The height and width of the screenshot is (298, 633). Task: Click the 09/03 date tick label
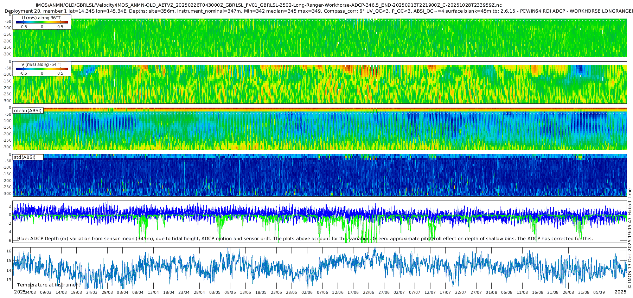[x=46, y=292]
